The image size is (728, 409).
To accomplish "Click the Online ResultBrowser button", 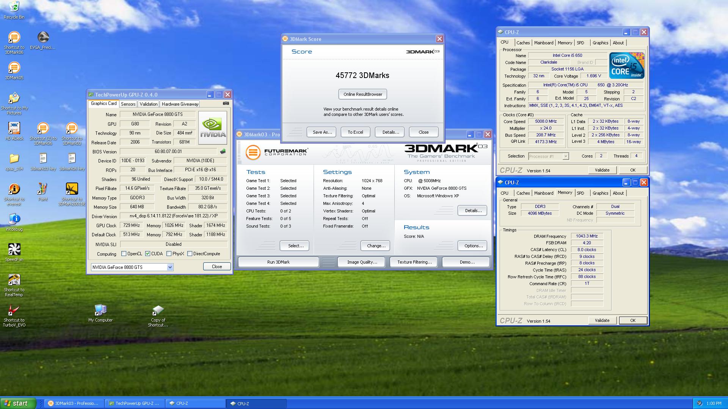I will point(362,94).
